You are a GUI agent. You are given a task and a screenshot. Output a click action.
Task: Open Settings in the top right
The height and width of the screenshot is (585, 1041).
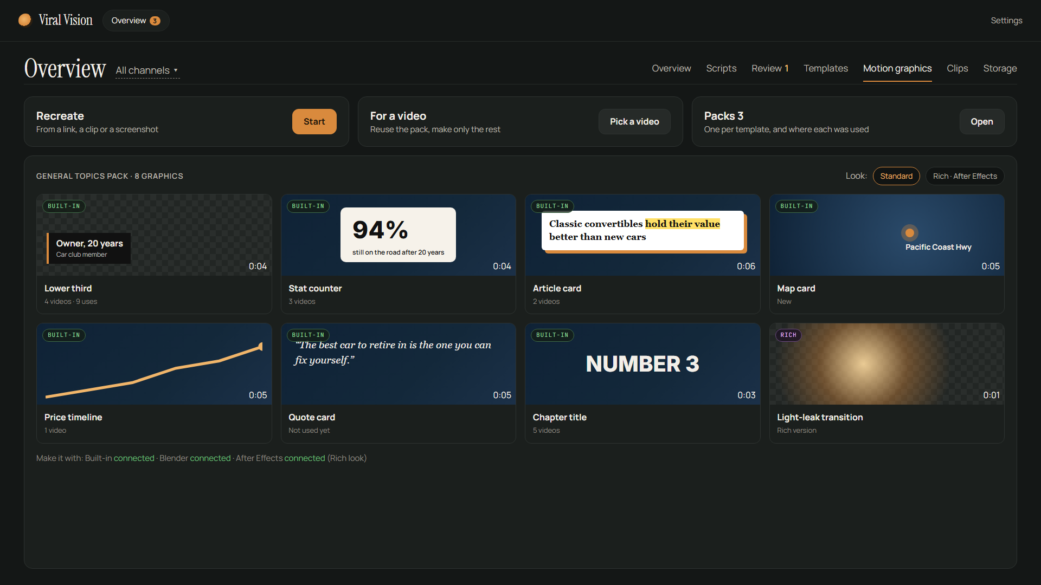1006,21
